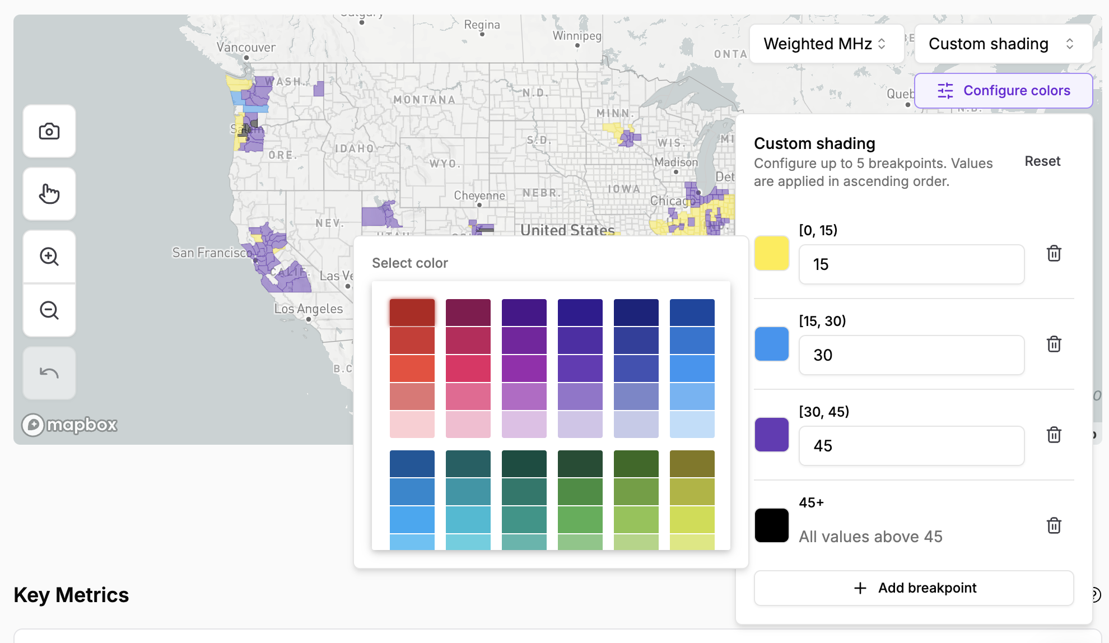Activate the hand pan tool
This screenshot has width=1109, height=643.
(49, 194)
